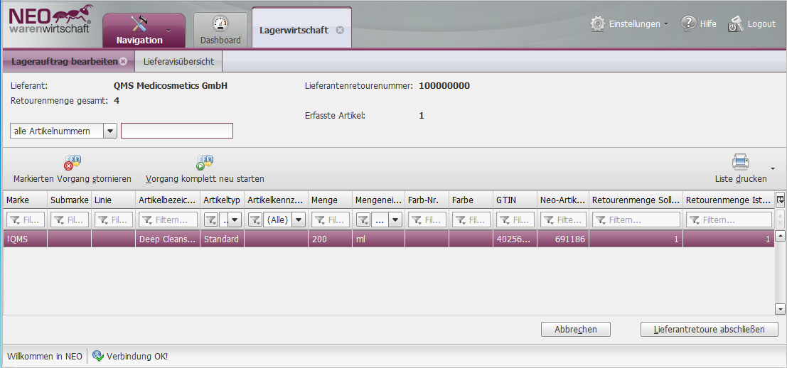Click the table scrollbar down arrow
Image resolution: width=787 pixels, height=368 pixels.
(x=780, y=309)
